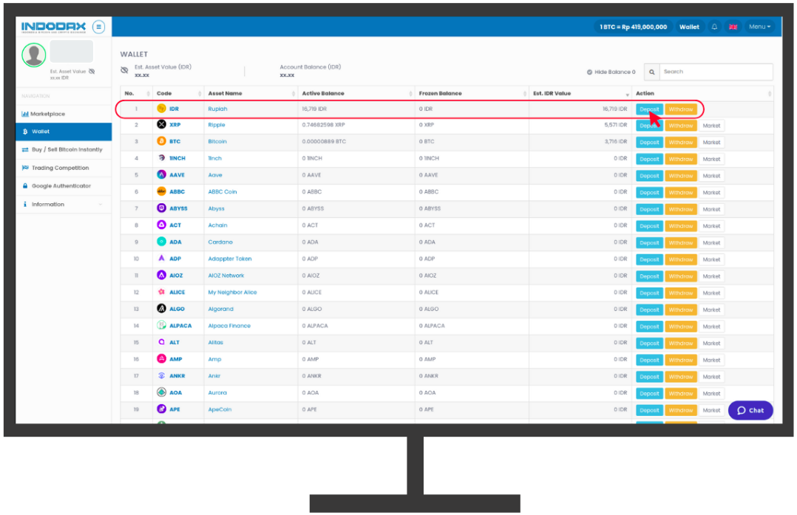Click the ALPACA coin icon

(161, 326)
